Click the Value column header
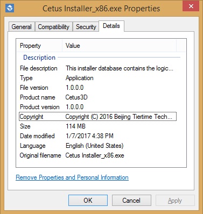 click(120, 46)
